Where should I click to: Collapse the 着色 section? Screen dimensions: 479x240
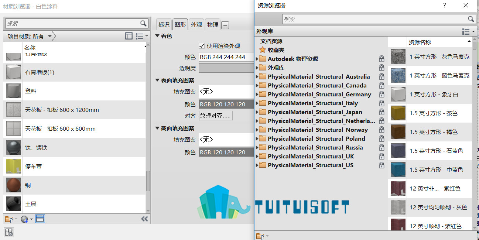[x=157, y=36]
